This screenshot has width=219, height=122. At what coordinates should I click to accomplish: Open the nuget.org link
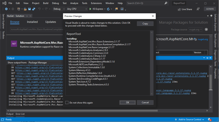[x=203, y=39]
